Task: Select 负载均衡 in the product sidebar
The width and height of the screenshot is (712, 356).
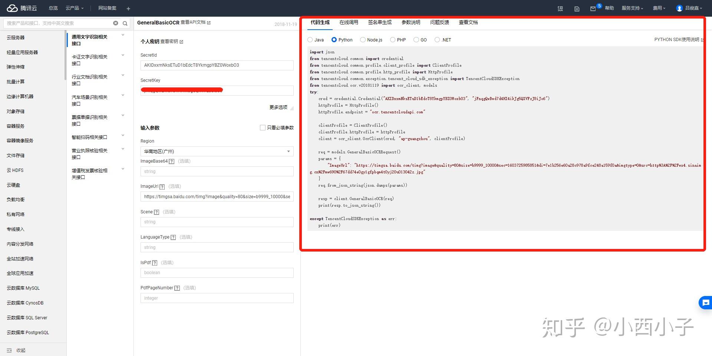Action: (16, 199)
